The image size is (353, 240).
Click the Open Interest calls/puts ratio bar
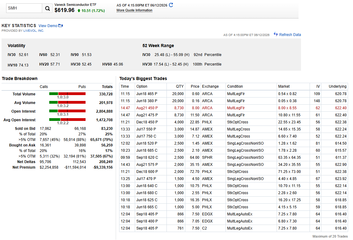[67, 111]
